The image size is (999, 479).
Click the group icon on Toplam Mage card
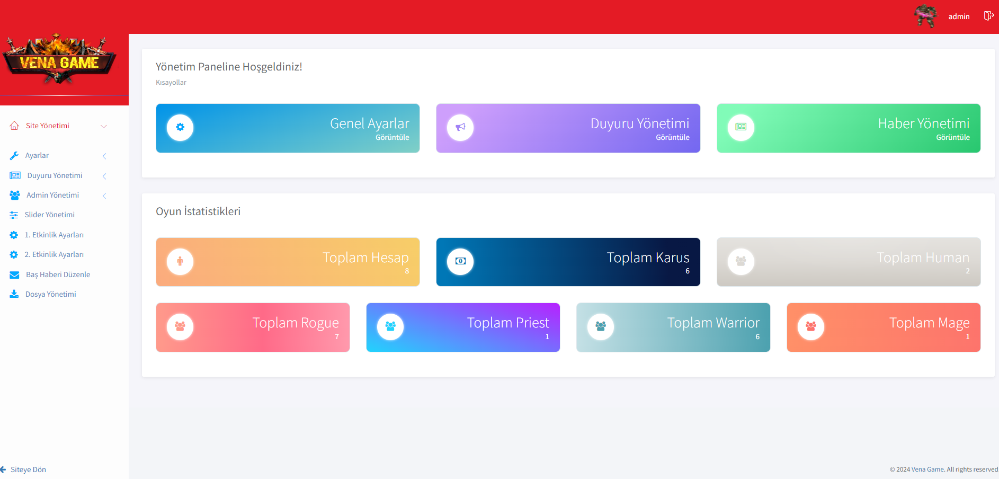coord(810,327)
